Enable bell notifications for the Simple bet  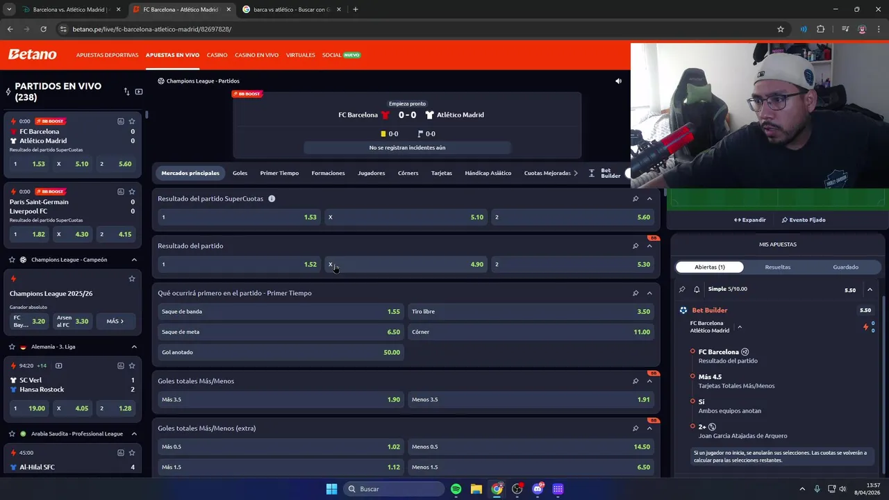(697, 290)
